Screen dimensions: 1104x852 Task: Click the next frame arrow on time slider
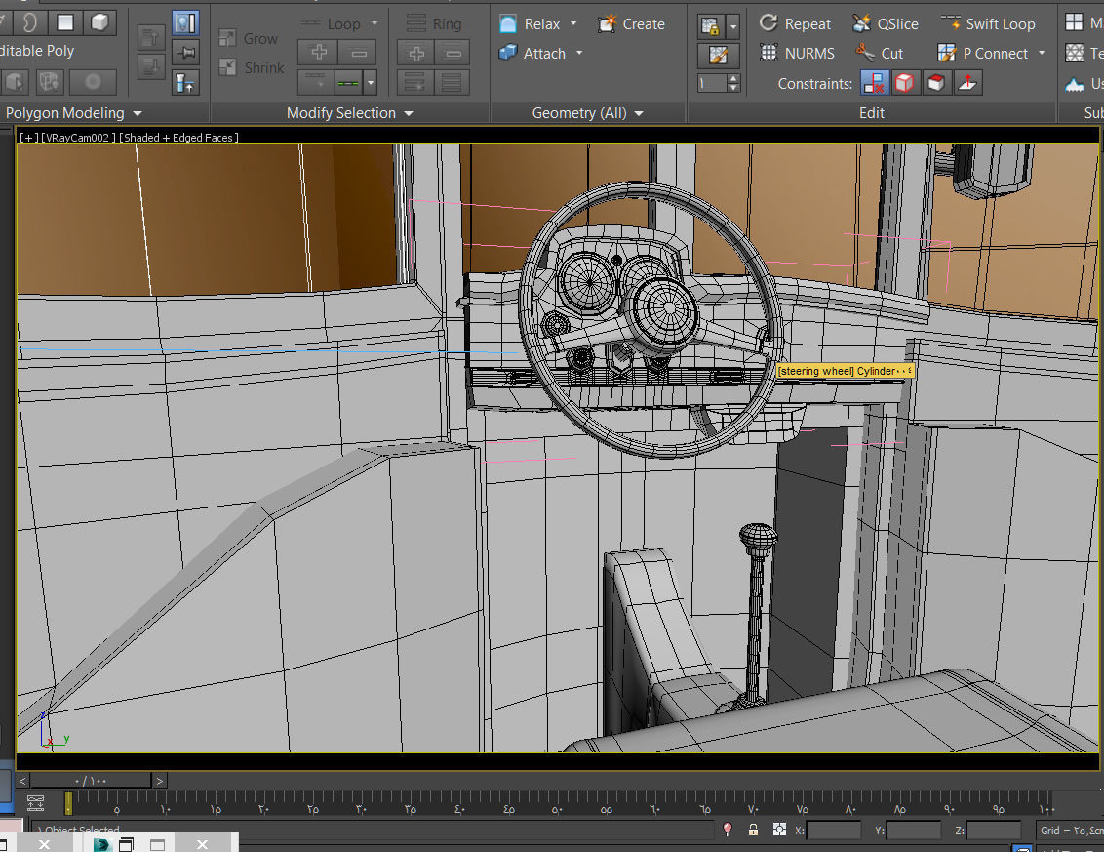[160, 781]
